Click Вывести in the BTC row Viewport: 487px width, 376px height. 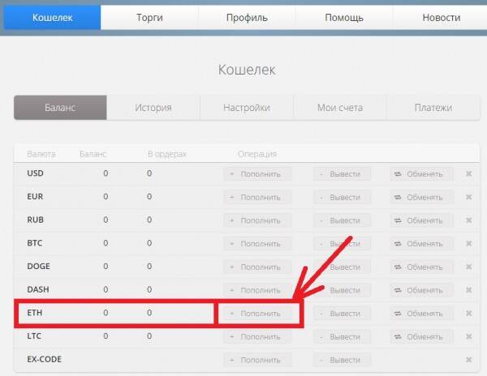(342, 244)
